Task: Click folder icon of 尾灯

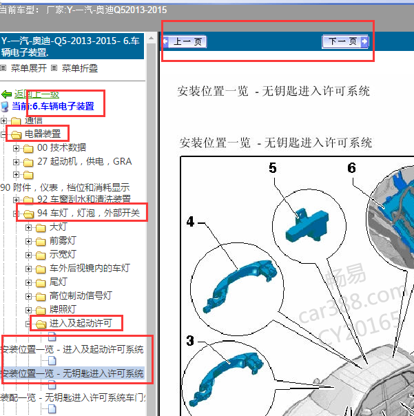Action: point(41,283)
